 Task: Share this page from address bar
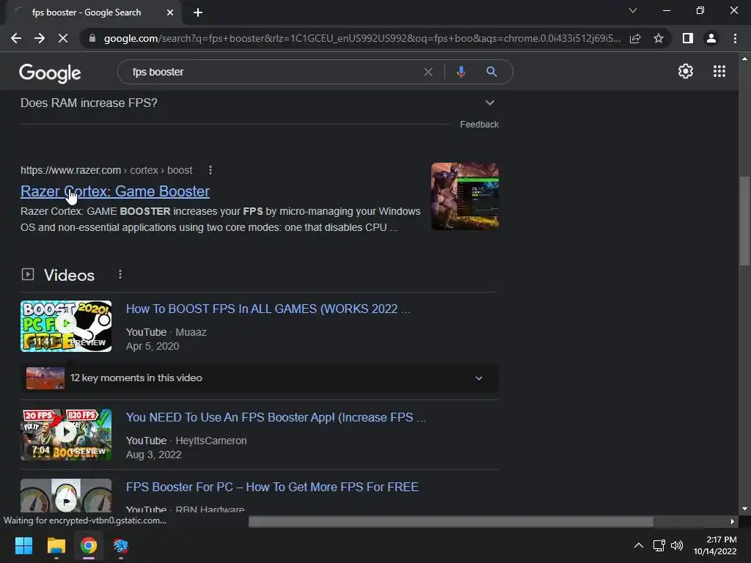pos(635,38)
